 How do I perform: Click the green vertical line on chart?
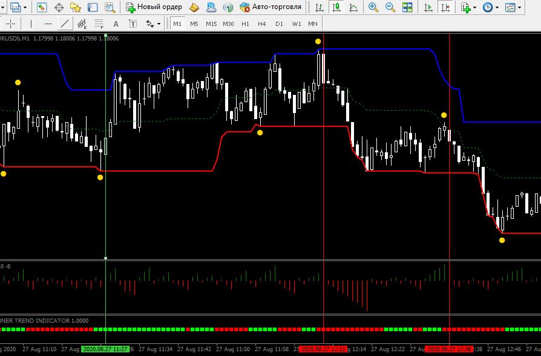(105, 146)
